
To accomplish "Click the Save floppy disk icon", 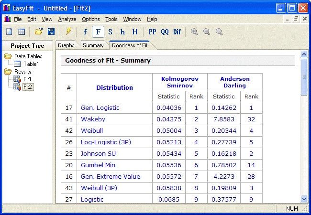I will pyautogui.click(x=51, y=32).
